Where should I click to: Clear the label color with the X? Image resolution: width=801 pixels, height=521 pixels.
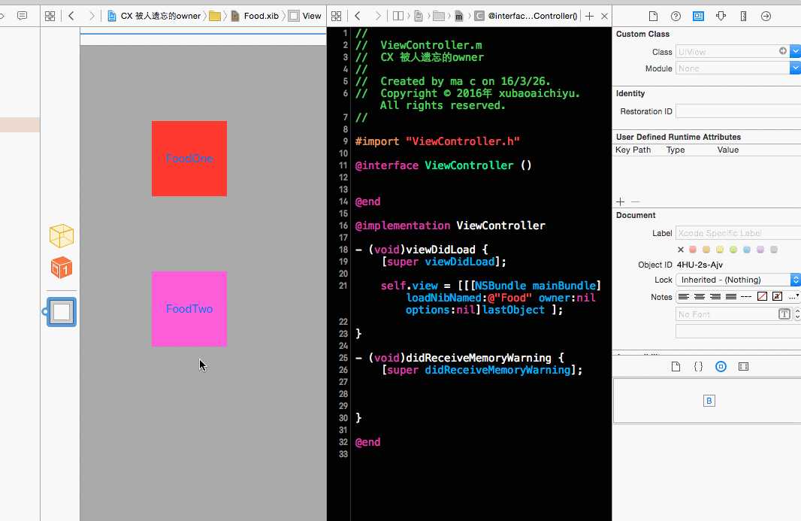pyautogui.click(x=681, y=250)
